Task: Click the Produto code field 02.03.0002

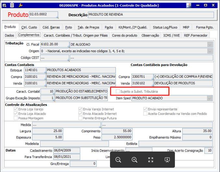Action: (x=43, y=15)
